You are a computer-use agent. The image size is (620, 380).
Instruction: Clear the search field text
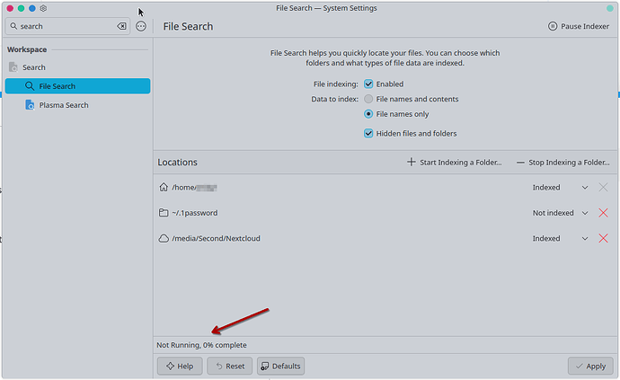pos(122,27)
